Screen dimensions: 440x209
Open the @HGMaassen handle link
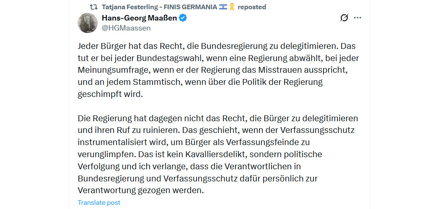[126, 28]
